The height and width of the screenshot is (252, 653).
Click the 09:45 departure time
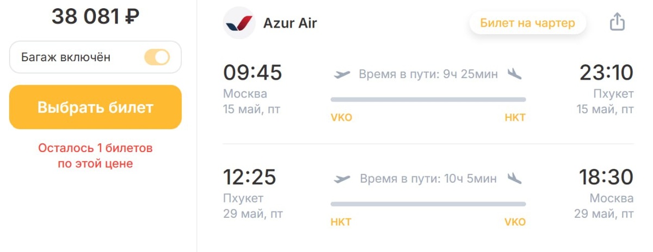(252, 72)
